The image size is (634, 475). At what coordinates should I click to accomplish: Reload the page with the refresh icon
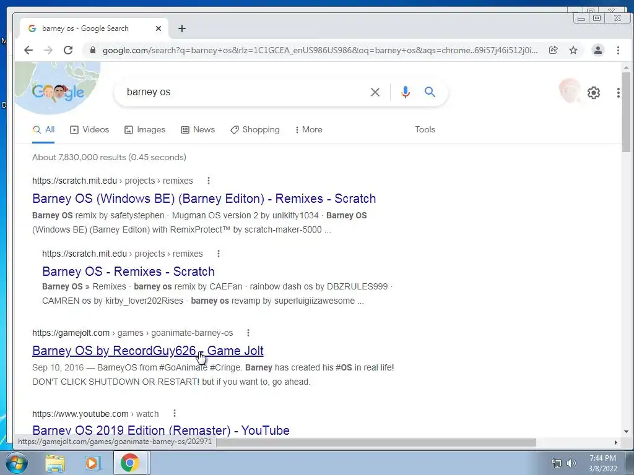[68, 50]
